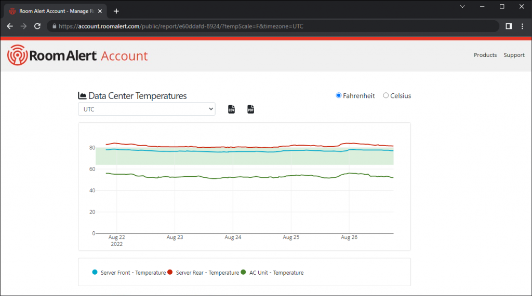Toggle the Server Front - Temperature series

133,272
